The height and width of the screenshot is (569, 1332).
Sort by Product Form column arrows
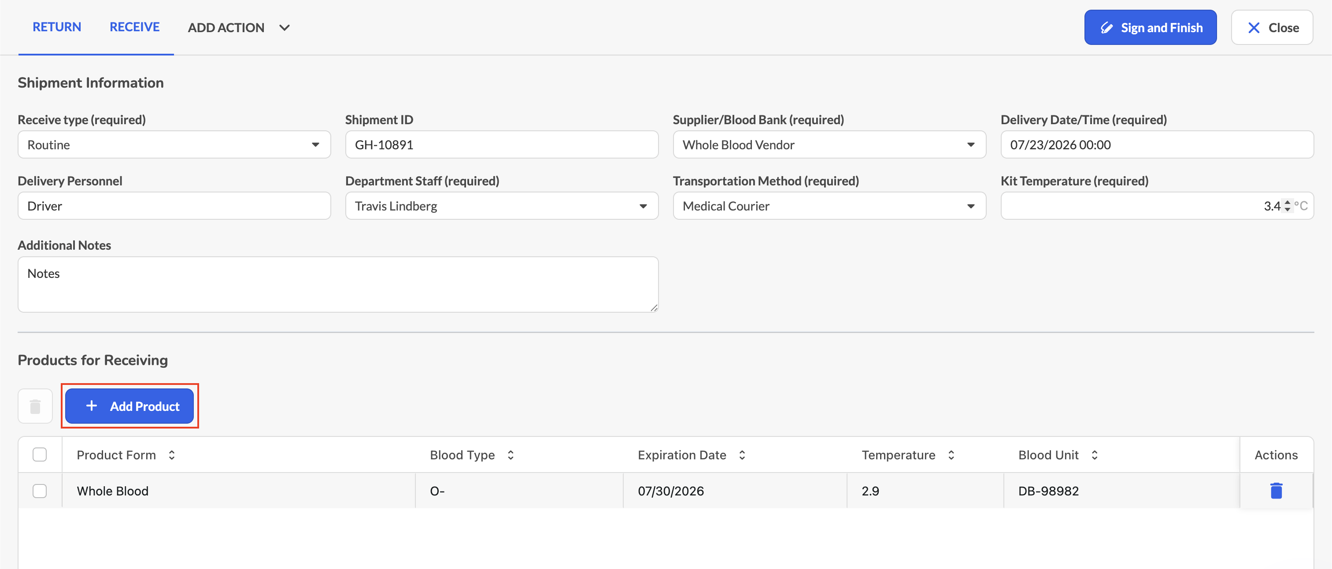tap(172, 455)
